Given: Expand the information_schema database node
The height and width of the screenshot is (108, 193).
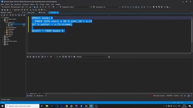Looking at the screenshot, I should [x=3, y=19].
